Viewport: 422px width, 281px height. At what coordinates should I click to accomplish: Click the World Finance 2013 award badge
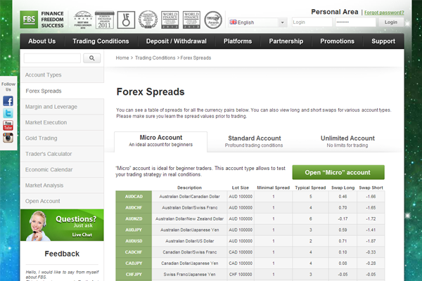click(x=191, y=20)
